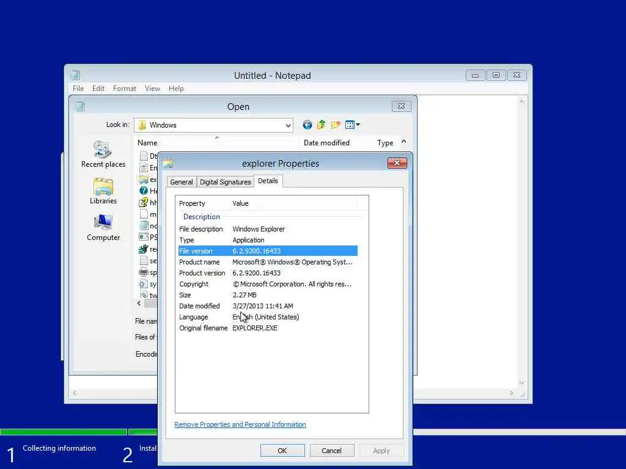Click the Apply button in explorer Properties
This screenshot has height=469, width=626.
pyautogui.click(x=381, y=451)
